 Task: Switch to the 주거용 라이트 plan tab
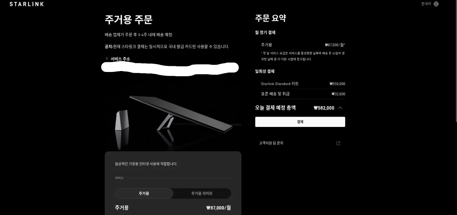tap(202, 193)
